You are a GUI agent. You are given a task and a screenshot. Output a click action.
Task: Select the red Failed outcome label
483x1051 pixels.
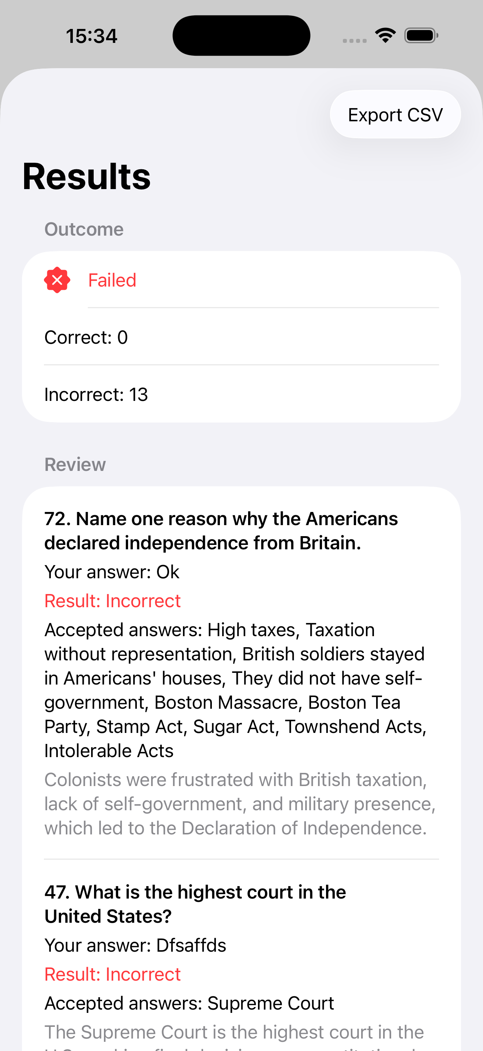[x=112, y=280]
